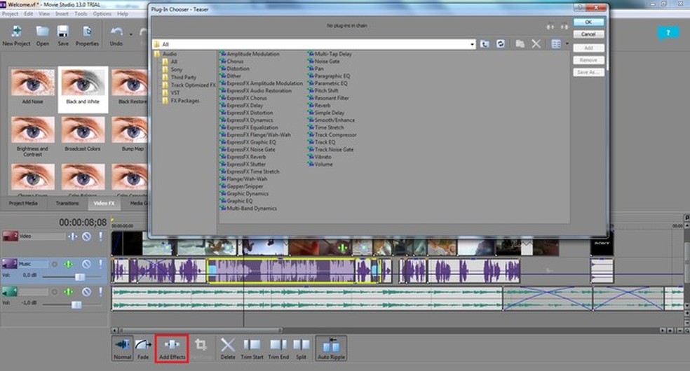Click the Add button in Plug-In Chooser
The image size is (690, 371).
pyautogui.click(x=588, y=48)
